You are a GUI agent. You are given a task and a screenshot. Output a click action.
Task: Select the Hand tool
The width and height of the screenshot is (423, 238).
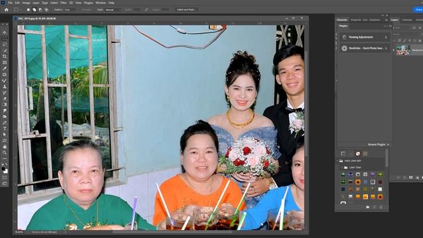[5, 147]
